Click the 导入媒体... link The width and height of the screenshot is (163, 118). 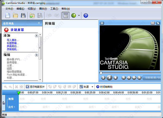point(13,40)
